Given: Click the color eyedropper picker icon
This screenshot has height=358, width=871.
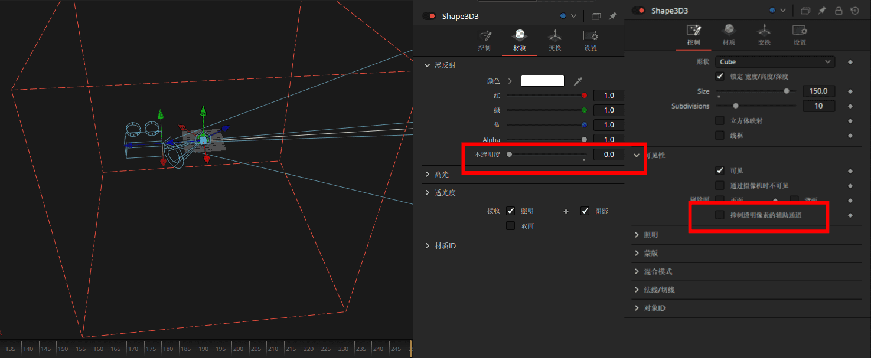Looking at the screenshot, I should point(579,81).
